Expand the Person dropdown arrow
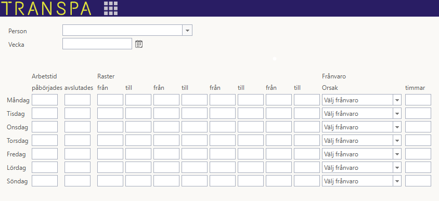Viewport: 439px width, 201px height. point(187,30)
